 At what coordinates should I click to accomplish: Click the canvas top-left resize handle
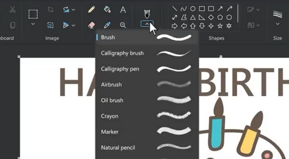19,56
